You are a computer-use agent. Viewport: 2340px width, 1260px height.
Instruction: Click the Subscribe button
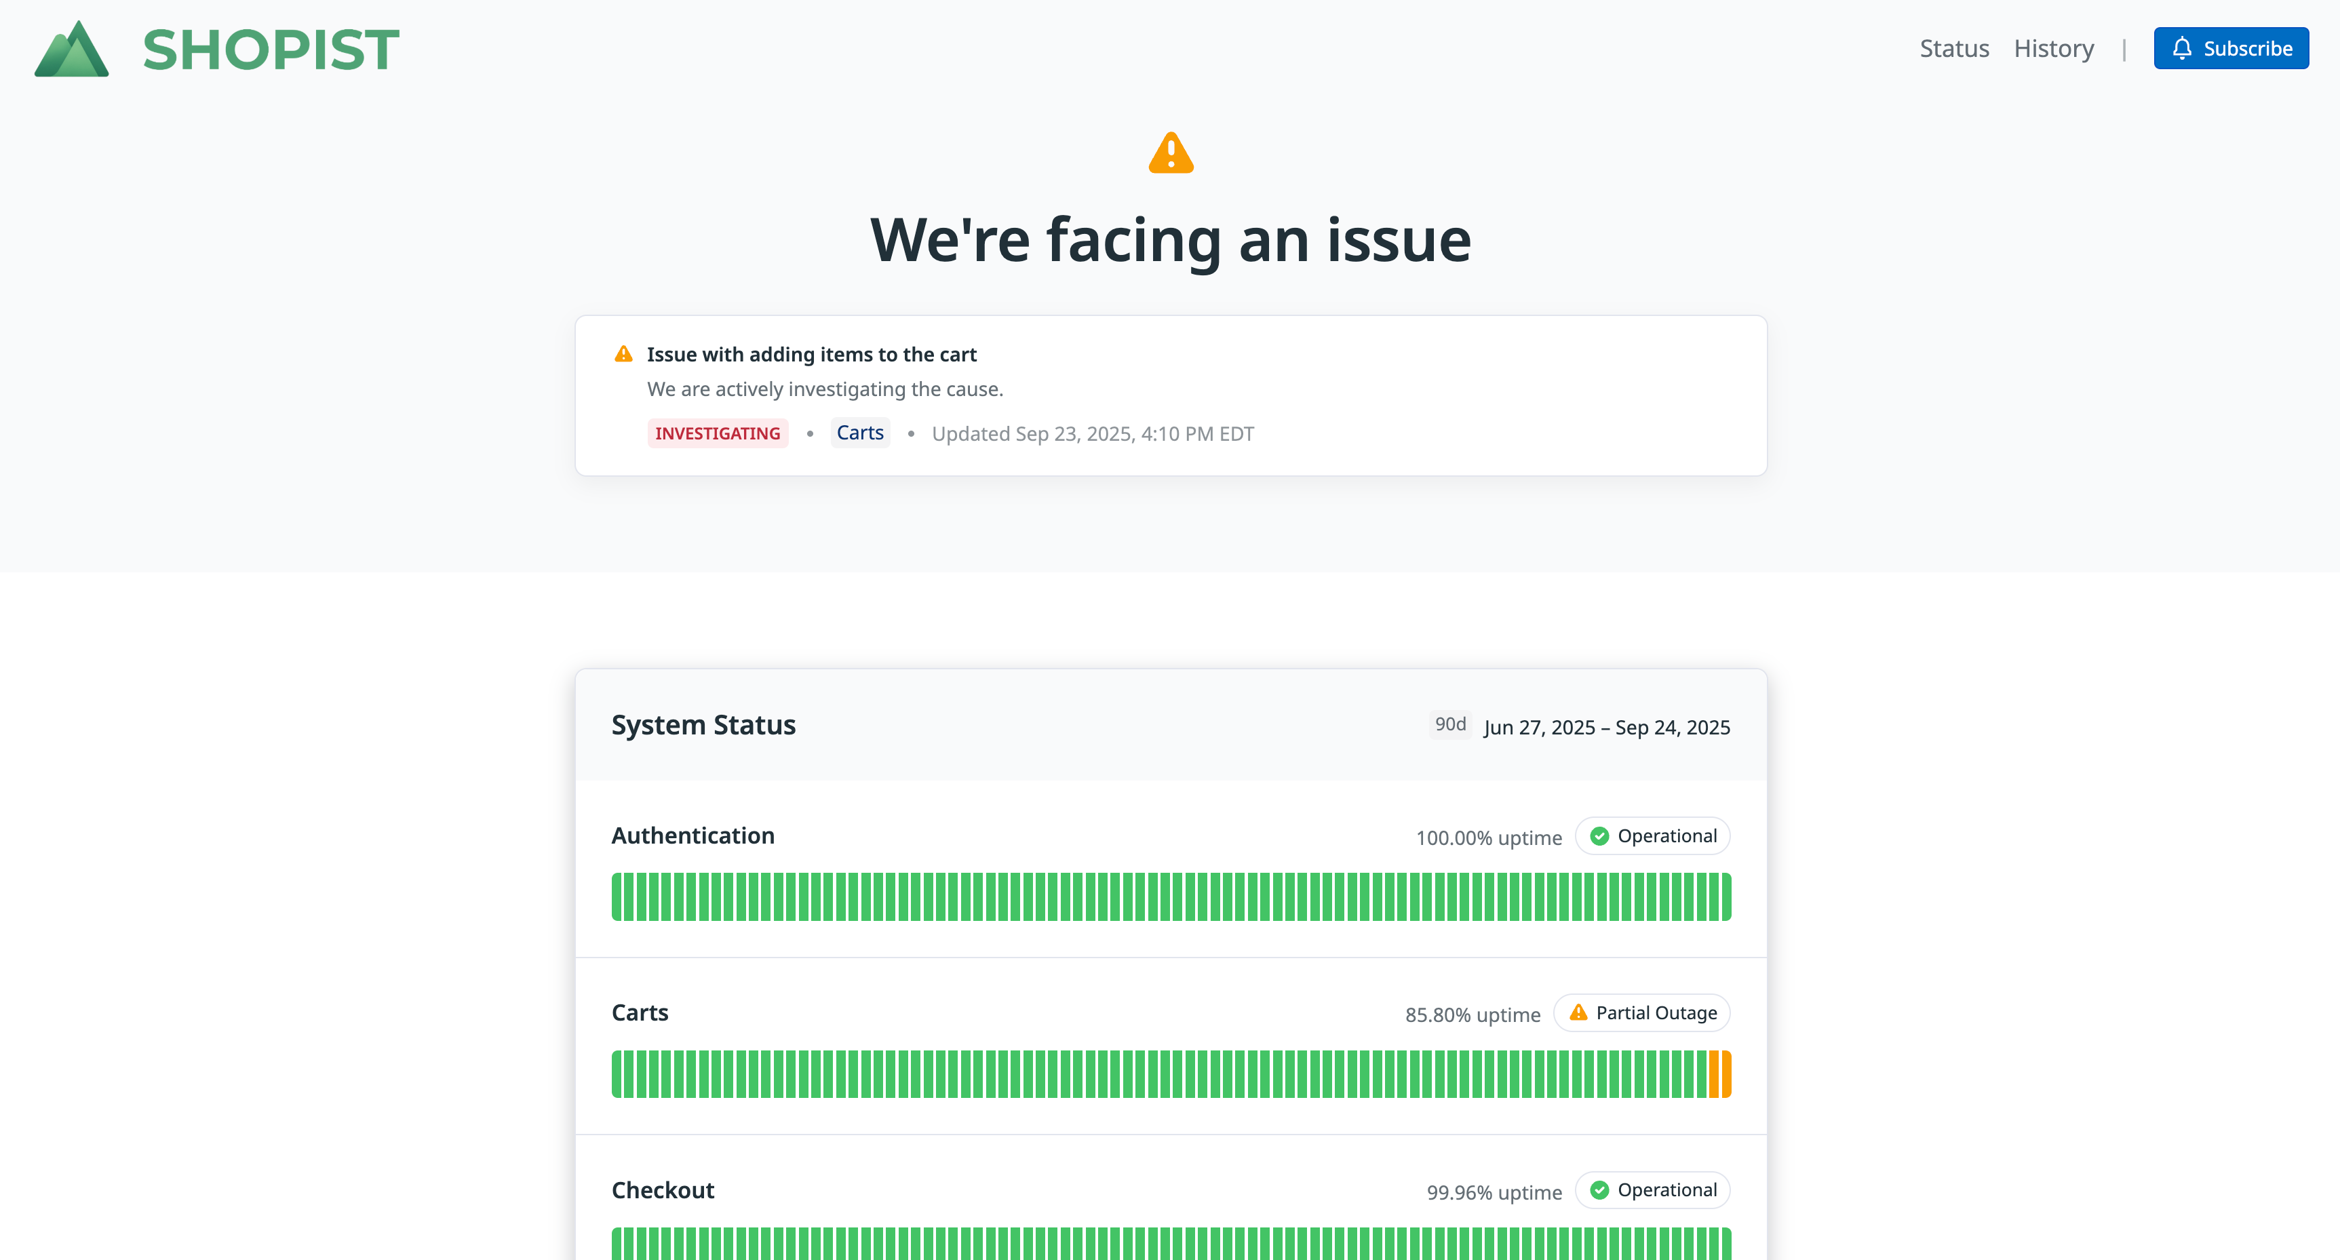coord(2231,48)
